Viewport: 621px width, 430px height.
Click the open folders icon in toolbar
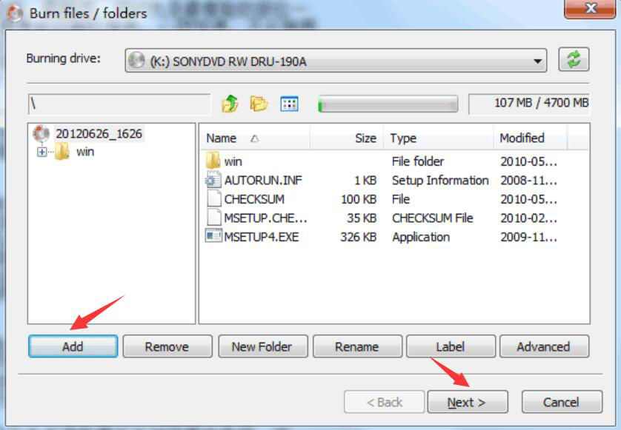[259, 104]
